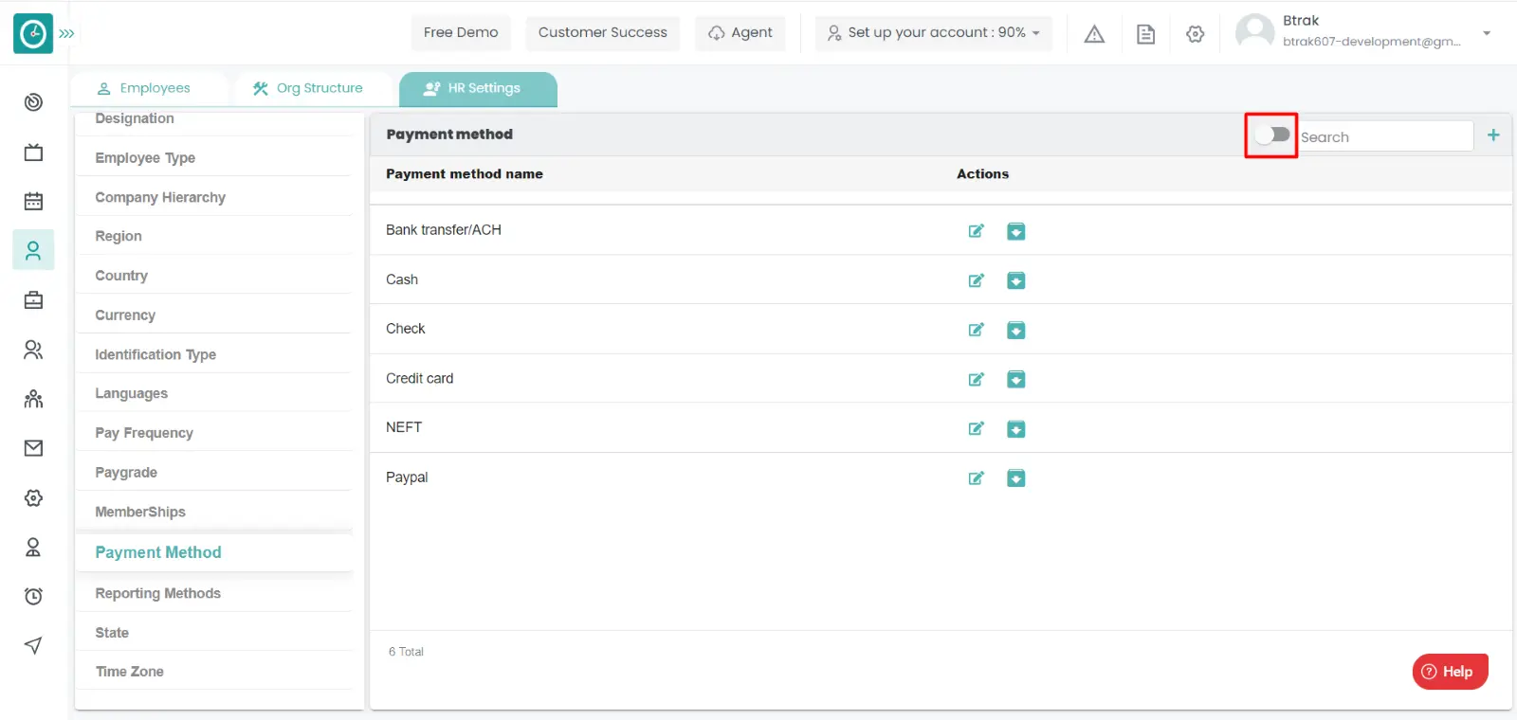Image resolution: width=1517 pixels, height=720 pixels.
Task: Click the Free Demo button
Action: tap(461, 32)
